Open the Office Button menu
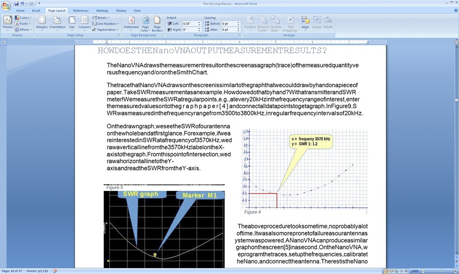The height and width of the screenshot is (274, 459). (6, 5)
